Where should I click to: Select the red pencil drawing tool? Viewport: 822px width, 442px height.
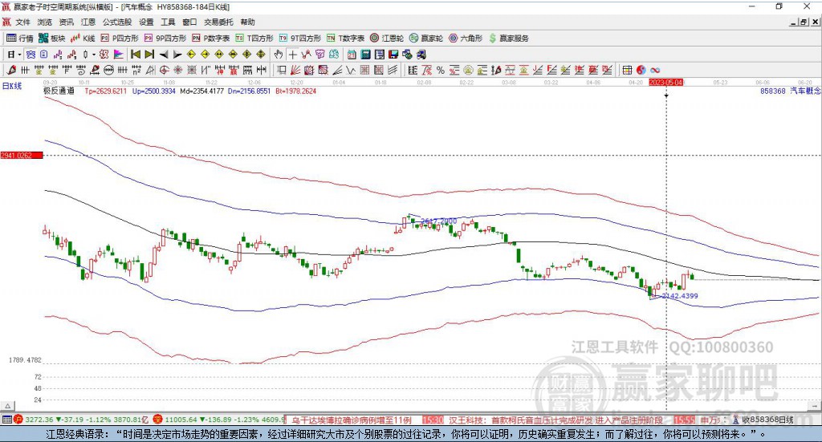(x=11, y=70)
